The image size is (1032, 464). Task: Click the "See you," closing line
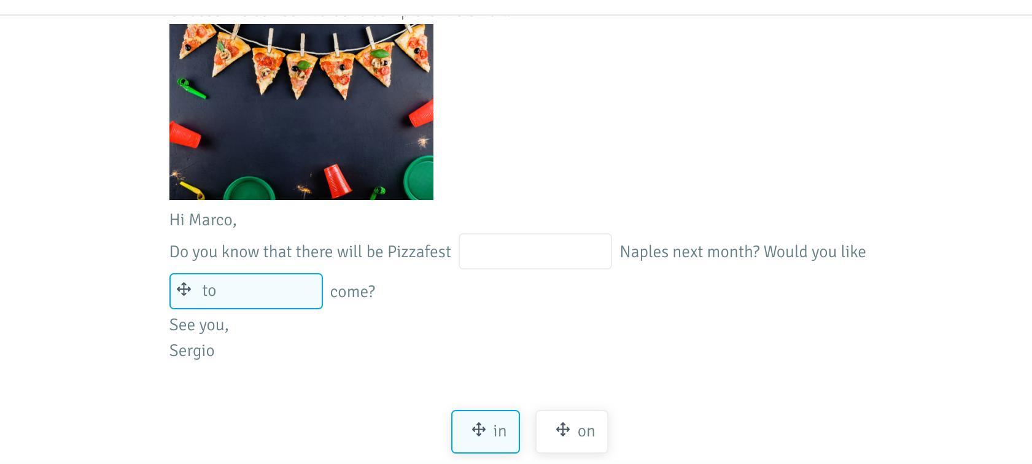199,325
